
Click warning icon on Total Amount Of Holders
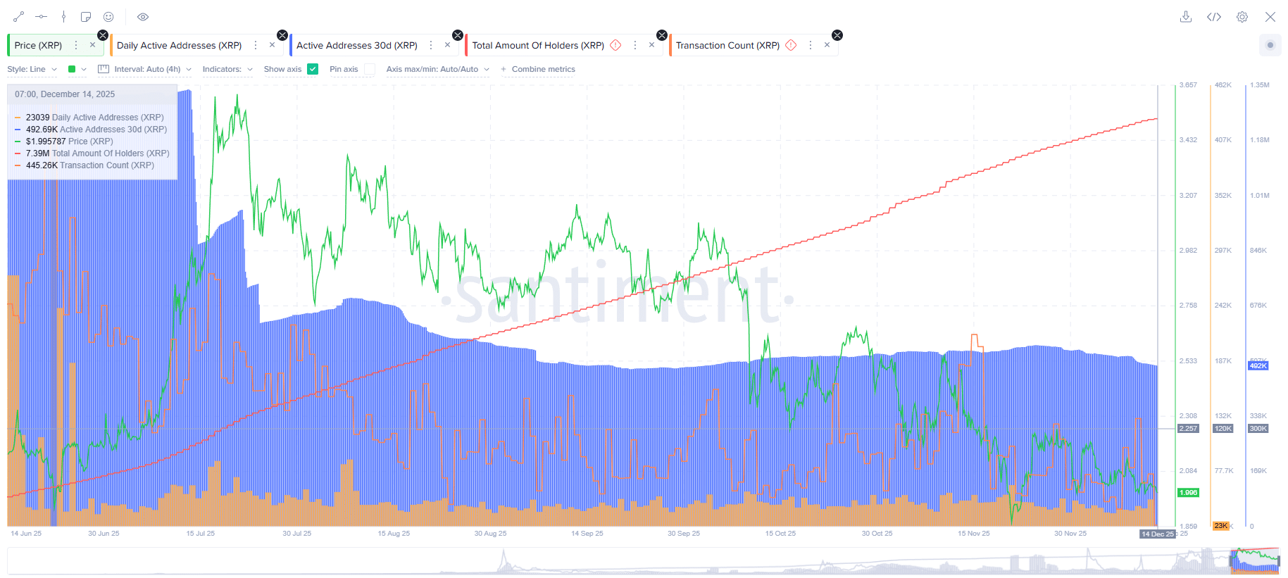615,45
